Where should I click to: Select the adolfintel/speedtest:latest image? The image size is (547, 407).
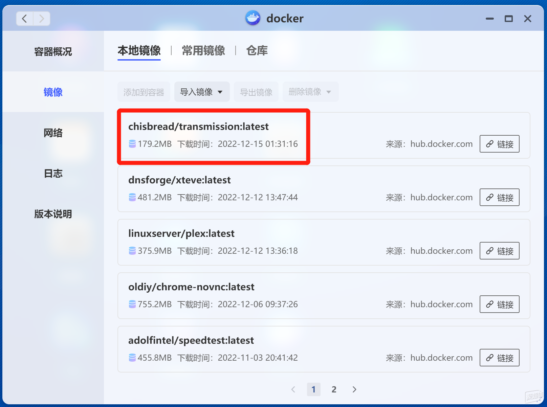(x=324, y=349)
